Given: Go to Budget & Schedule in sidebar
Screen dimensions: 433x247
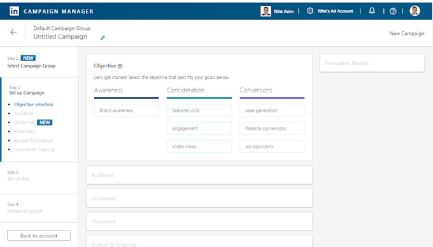Looking at the screenshot, I should [x=33, y=141].
